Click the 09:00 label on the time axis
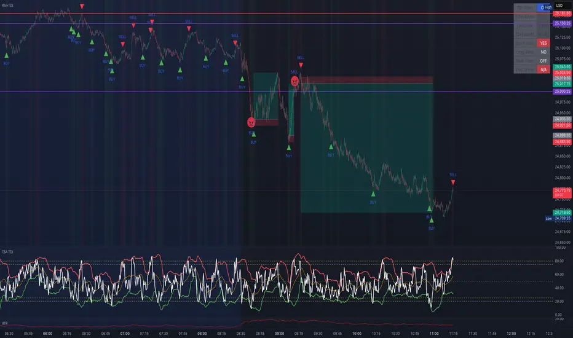573x338 pixels. pyautogui.click(x=279, y=333)
